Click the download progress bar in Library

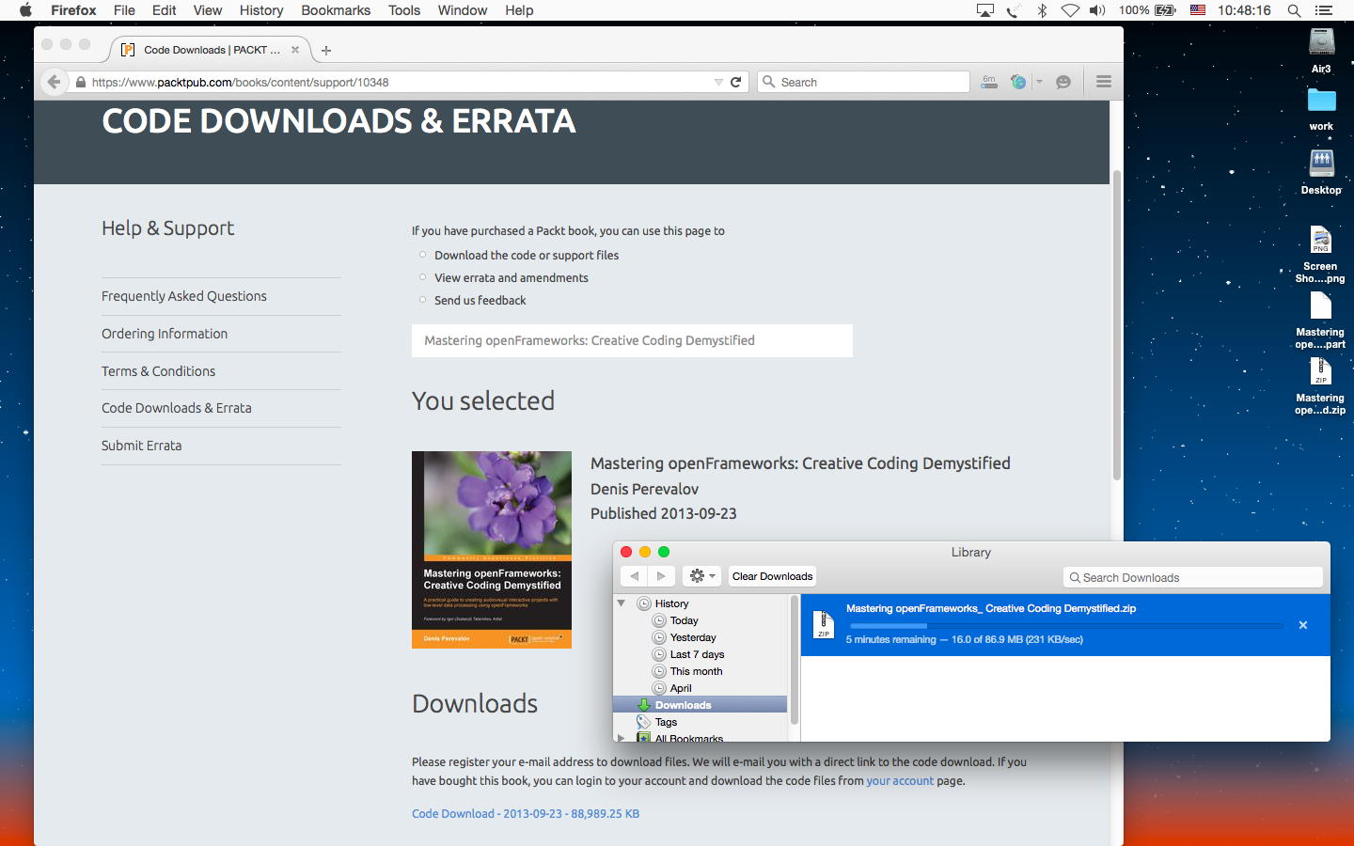coord(1066,625)
